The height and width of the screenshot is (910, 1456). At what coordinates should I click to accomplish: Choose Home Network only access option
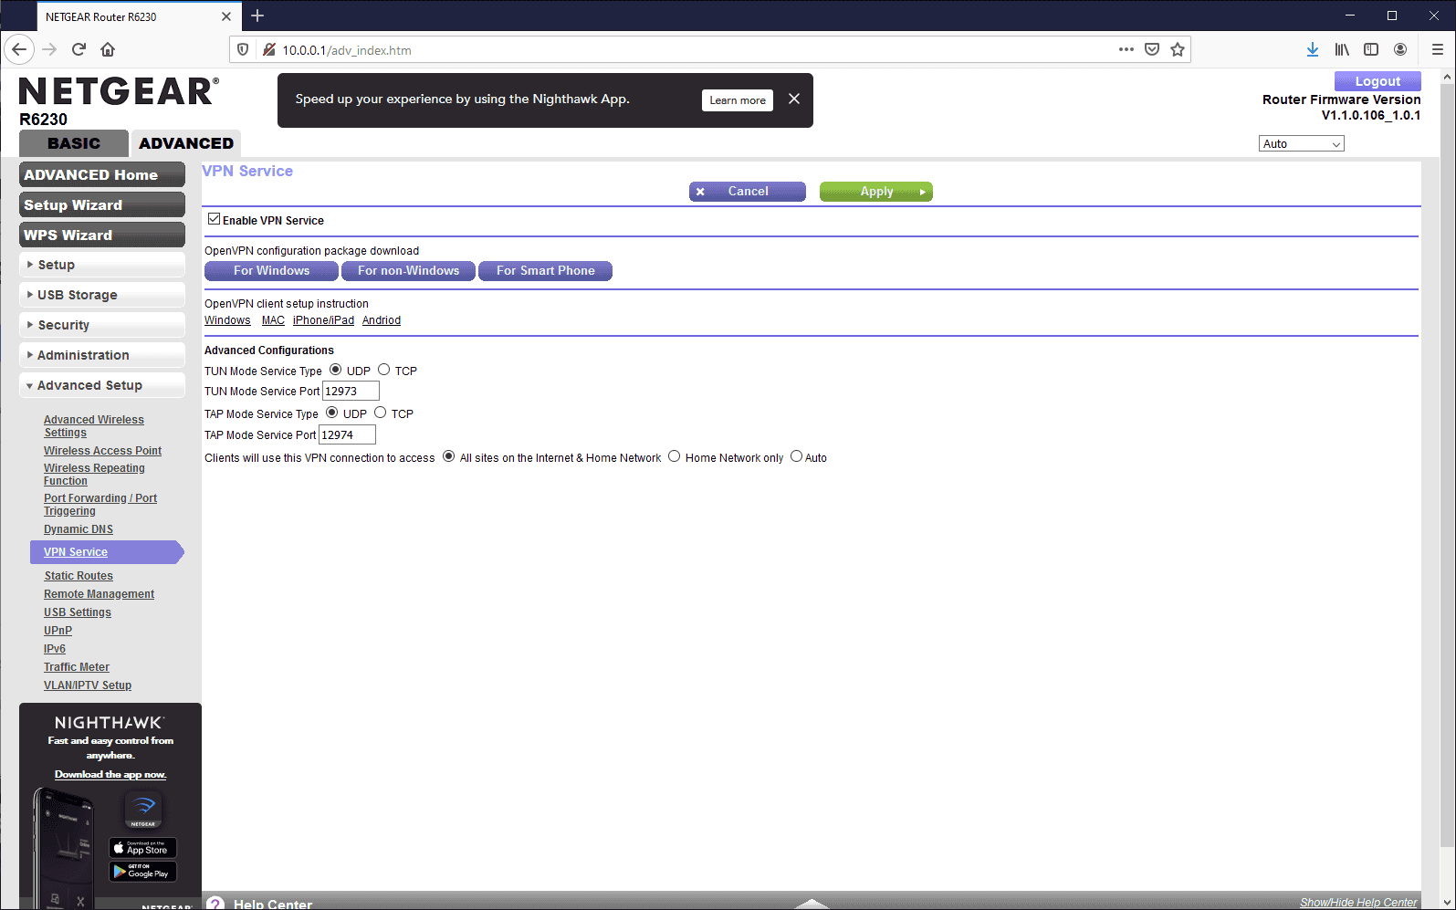pos(675,456)
